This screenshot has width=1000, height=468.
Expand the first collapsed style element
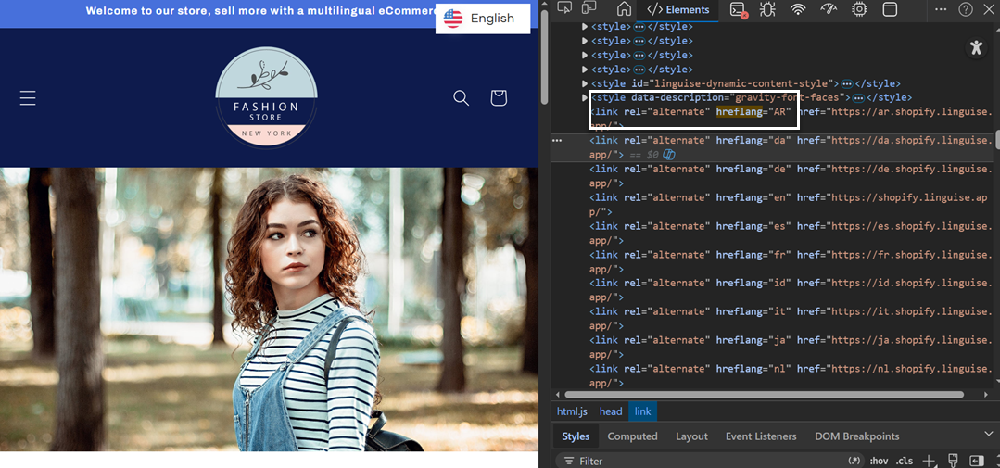click(x=585, y=27)
